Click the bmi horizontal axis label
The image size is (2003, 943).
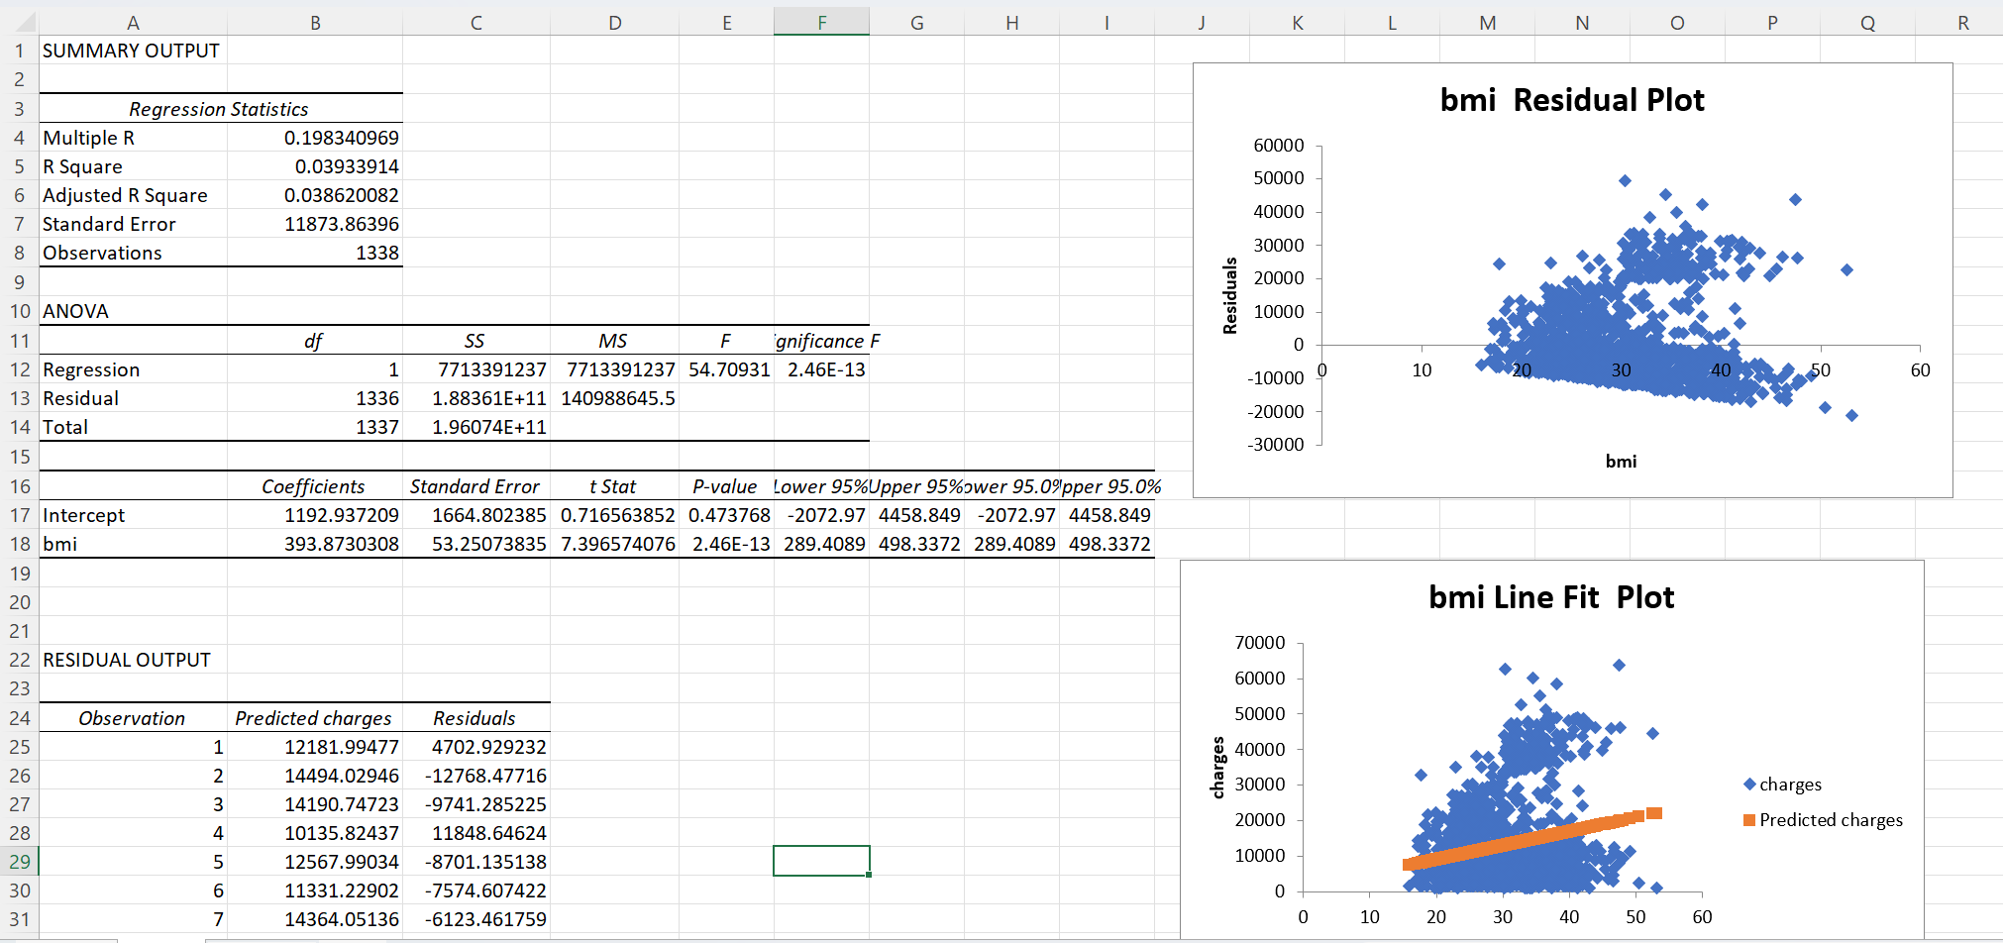tap(1621, 460)
